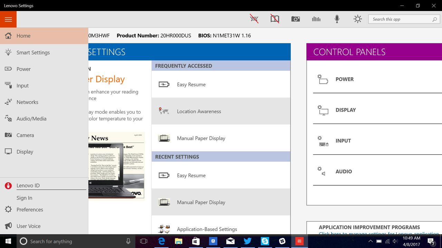Open File Explorer from the taskbar
Image resolution: width=442 pixels, height=248 pixels.
tap(179, 241)
